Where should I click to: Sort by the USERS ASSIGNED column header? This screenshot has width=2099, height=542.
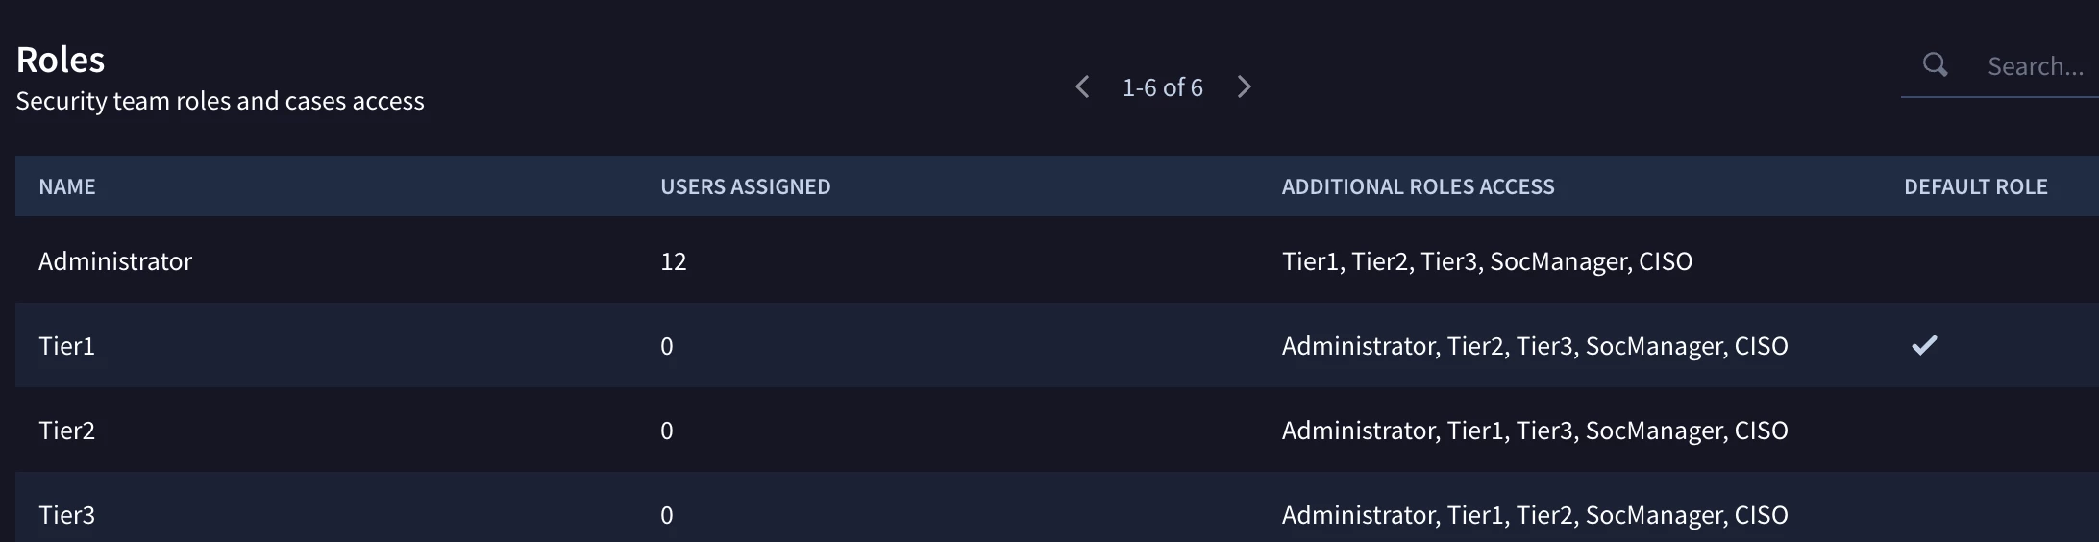click(746, 186)
